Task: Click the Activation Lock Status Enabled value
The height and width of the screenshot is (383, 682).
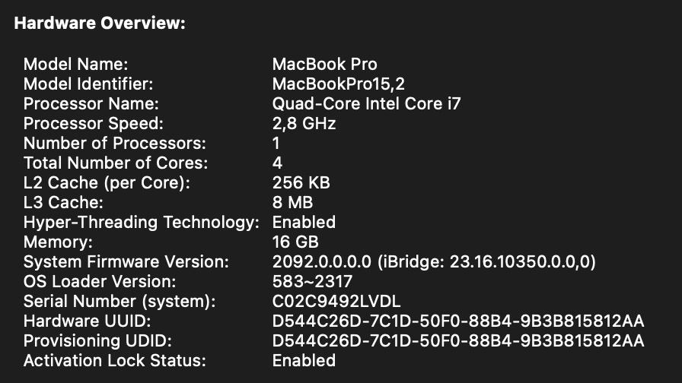Action: 304,360
